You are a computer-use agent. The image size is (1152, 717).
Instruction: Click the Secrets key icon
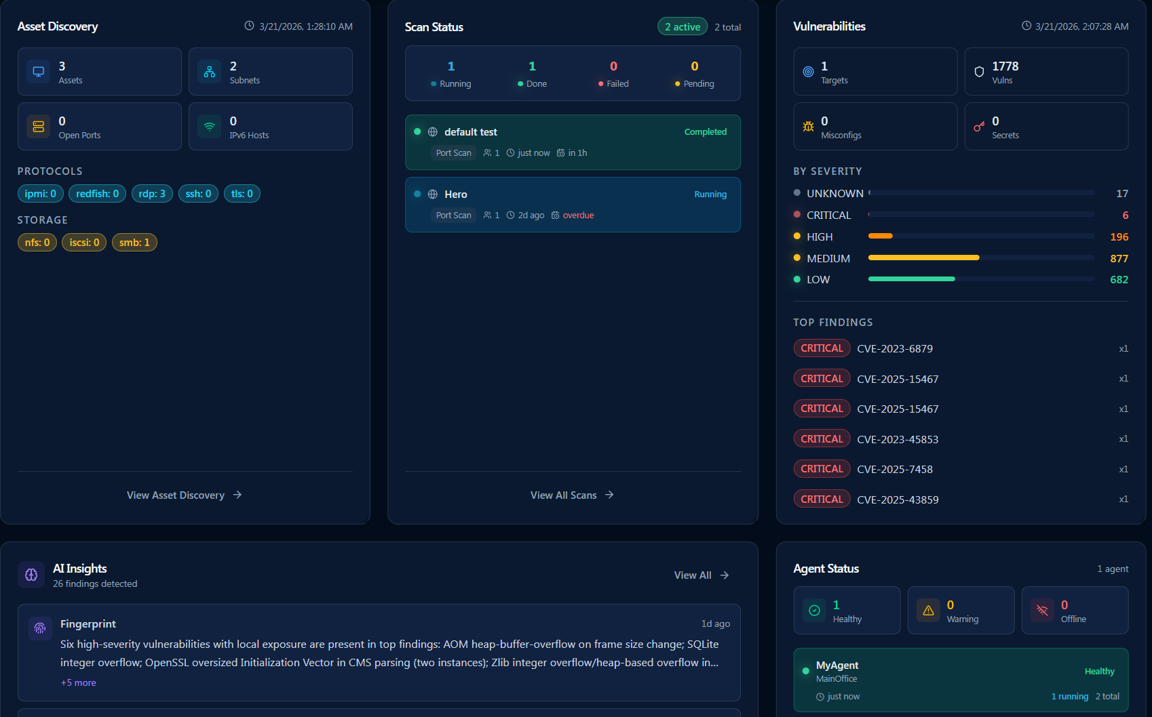coord(979,127)
